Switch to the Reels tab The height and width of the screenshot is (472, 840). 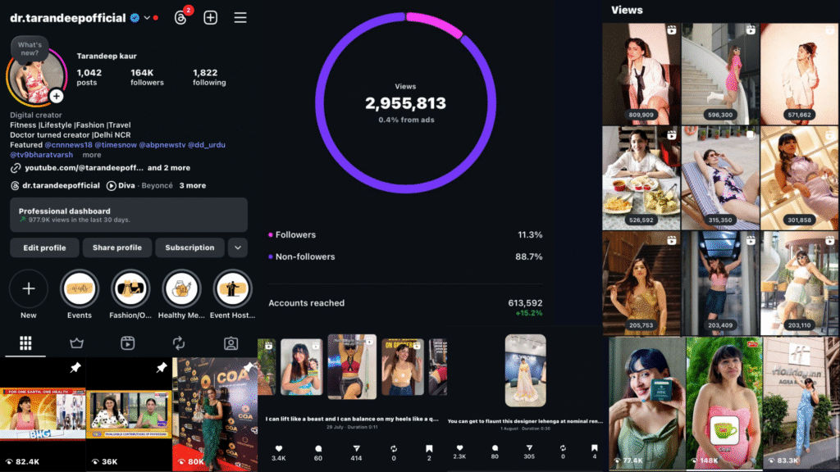(x=128, y=343)
